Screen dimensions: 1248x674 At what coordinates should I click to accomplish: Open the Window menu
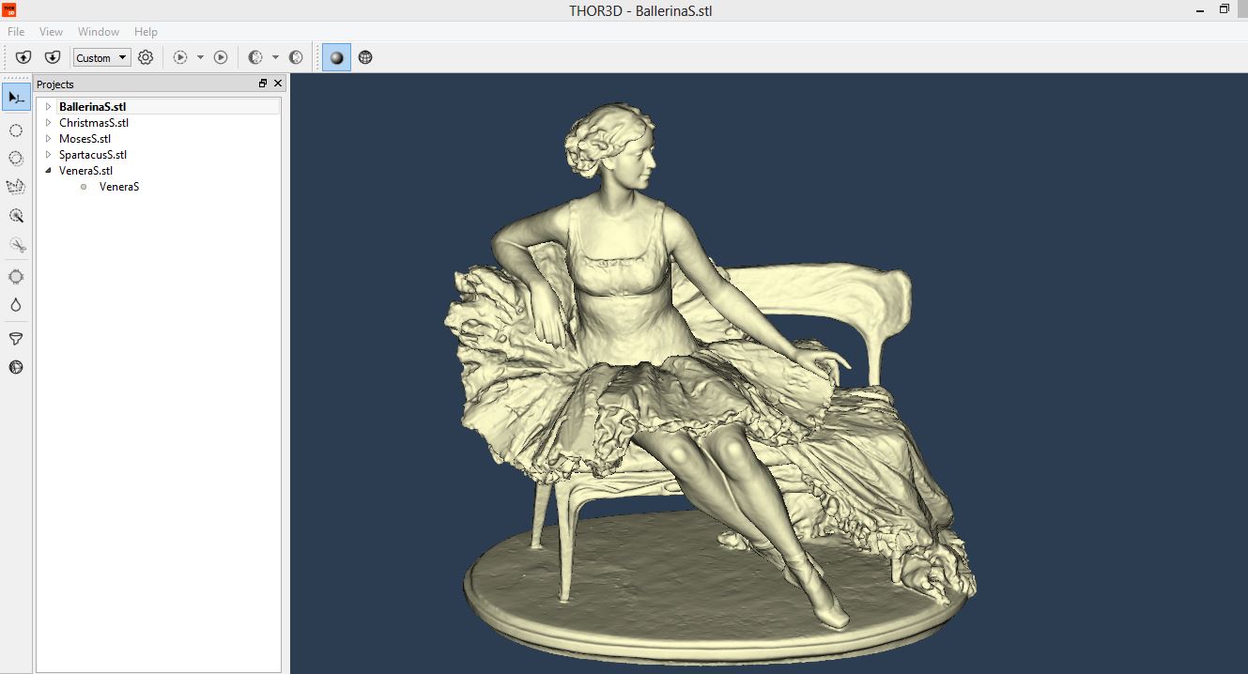99,32
